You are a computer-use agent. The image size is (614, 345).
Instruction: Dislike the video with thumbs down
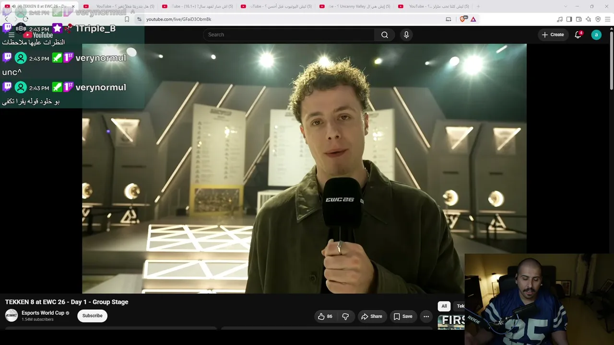[345, 316]
